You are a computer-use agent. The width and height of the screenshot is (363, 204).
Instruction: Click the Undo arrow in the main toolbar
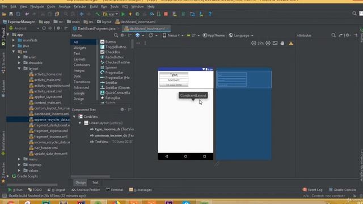pyautogui.click(x=27, y=14)
